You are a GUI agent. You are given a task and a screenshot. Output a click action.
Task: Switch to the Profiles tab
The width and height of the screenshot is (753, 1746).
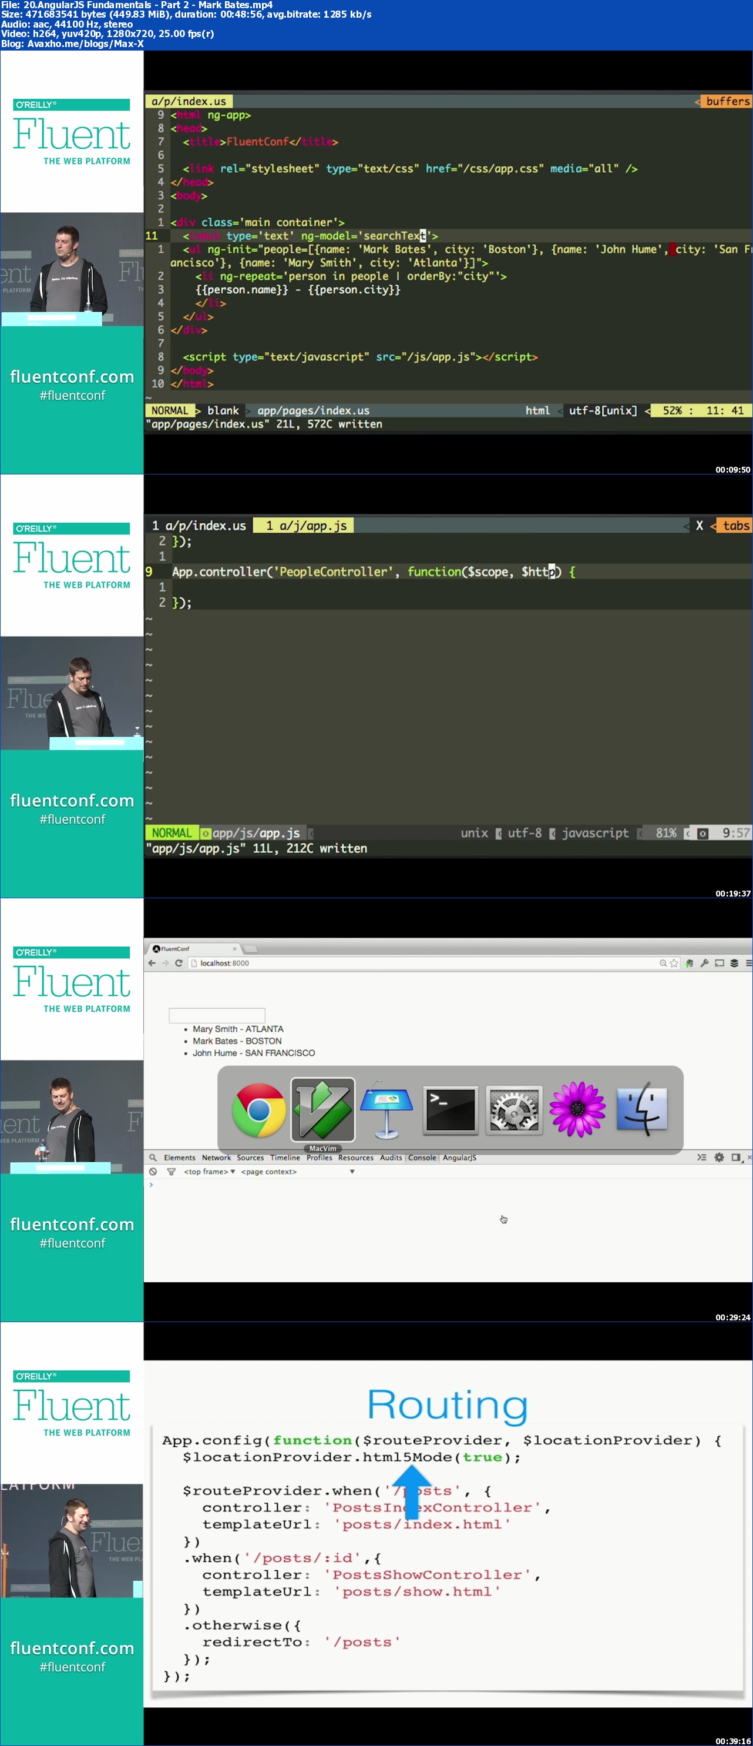point(319,1158)
